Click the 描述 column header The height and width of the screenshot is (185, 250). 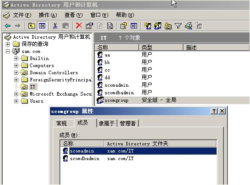tap(216, 47)
